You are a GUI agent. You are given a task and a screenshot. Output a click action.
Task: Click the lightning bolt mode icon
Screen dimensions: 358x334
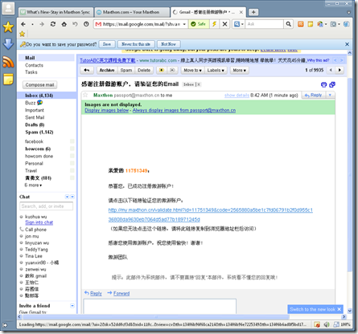(x=214, y=24)
